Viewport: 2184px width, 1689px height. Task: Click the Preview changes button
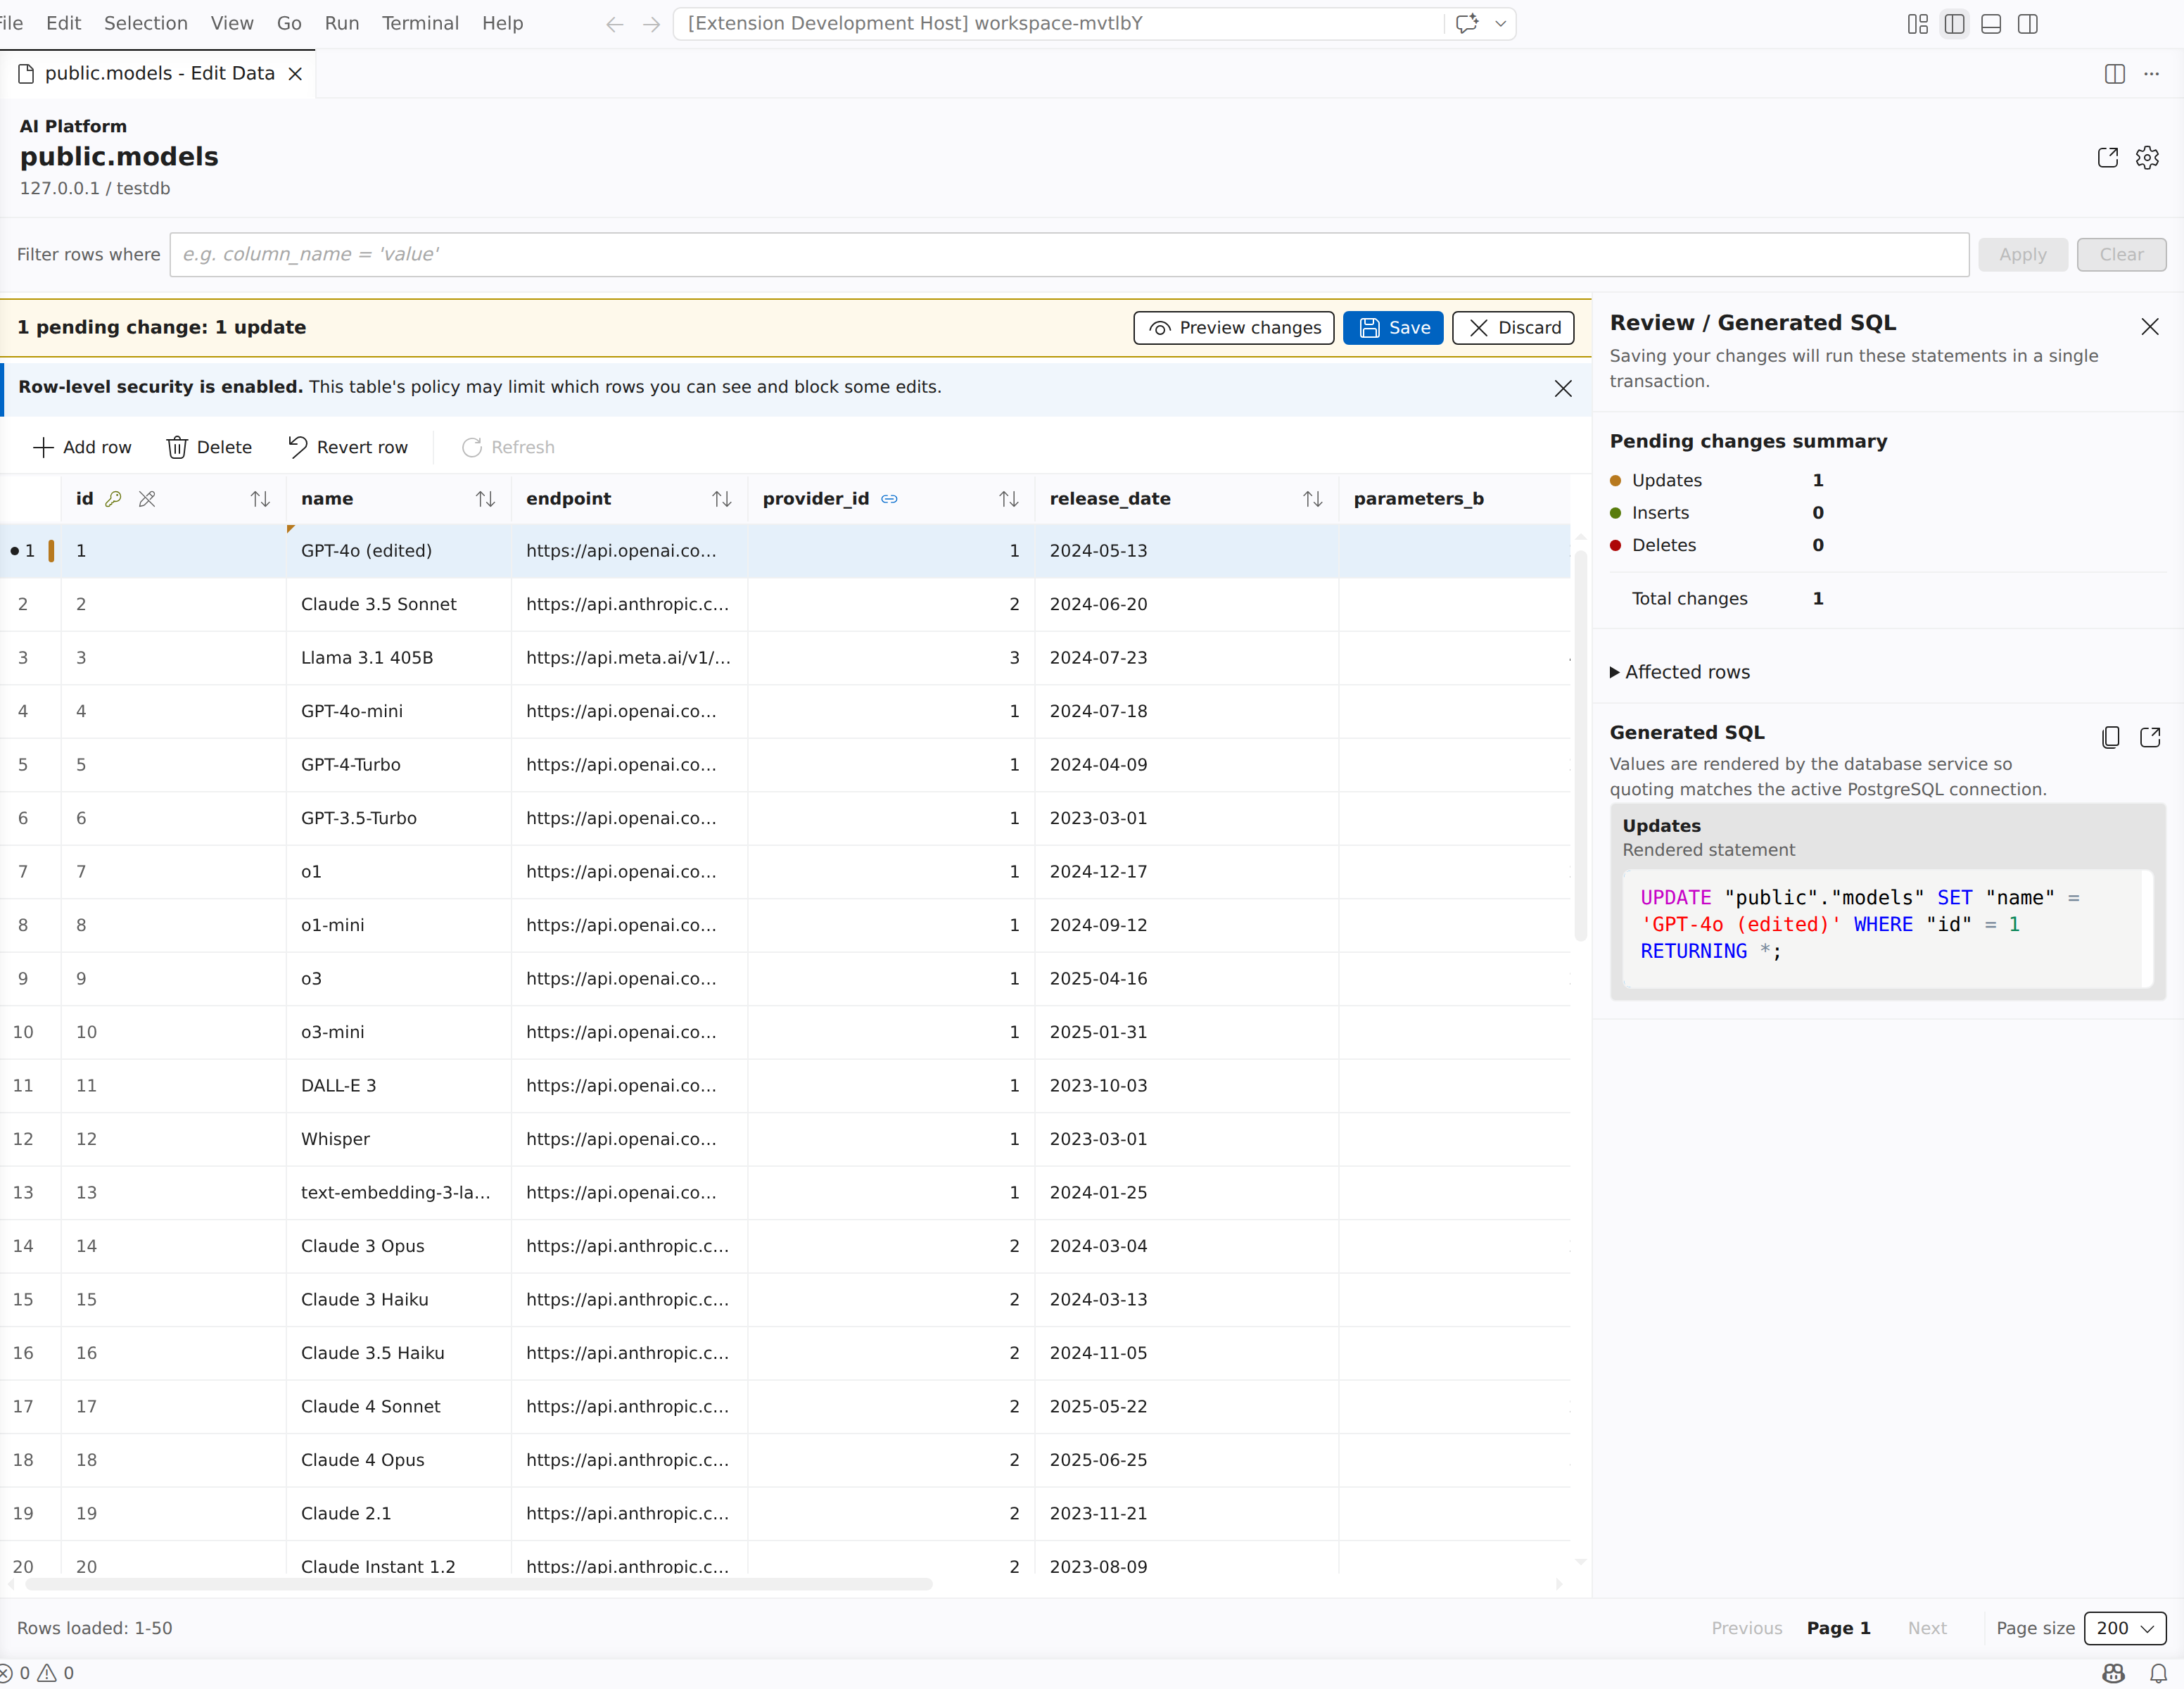tap(1234, 328)
